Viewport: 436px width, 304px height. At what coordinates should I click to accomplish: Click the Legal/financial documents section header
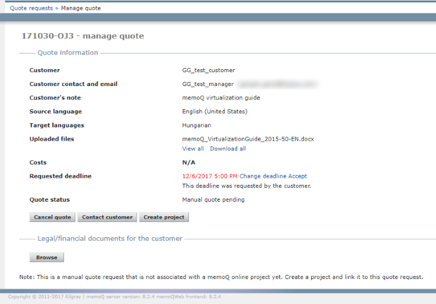[110, 238]
